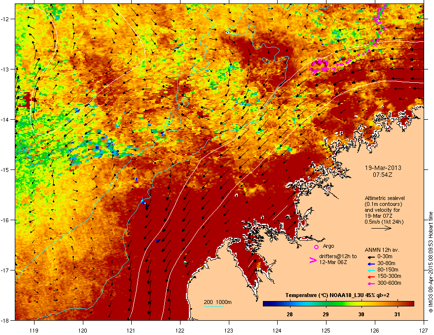Click the '30-80m' depth label
The height and width of the screenshot is (335, 434).
[x=386, y=264]
